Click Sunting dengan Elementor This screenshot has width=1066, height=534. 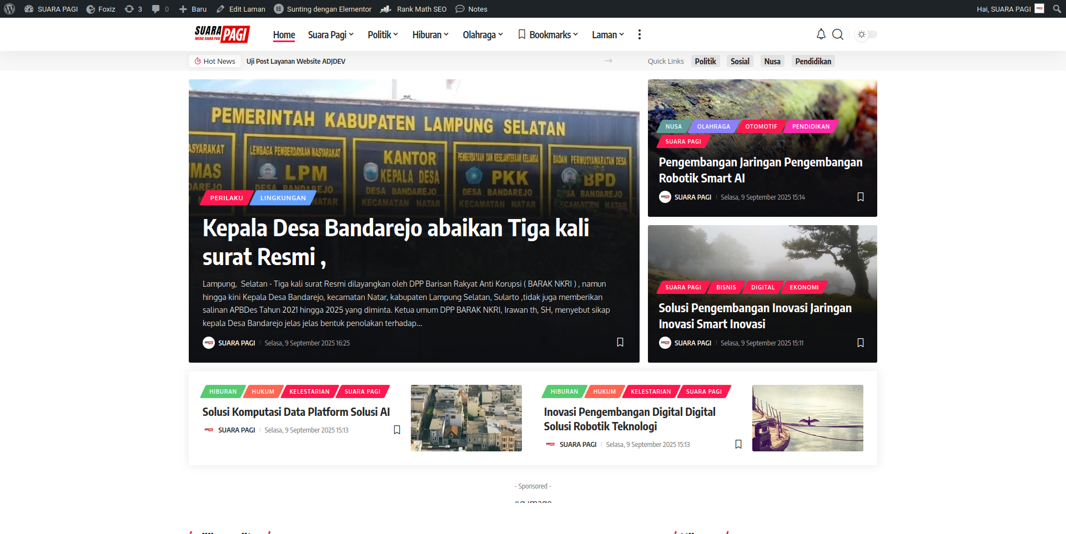[323, 9]
